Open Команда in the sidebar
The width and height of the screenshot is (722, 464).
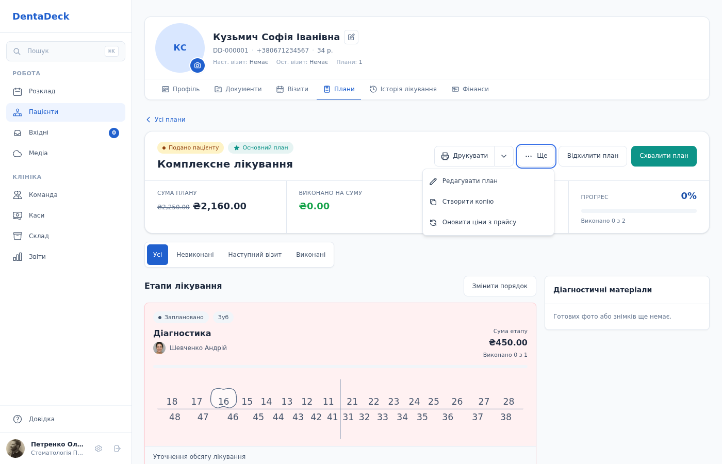coord(65,195)
